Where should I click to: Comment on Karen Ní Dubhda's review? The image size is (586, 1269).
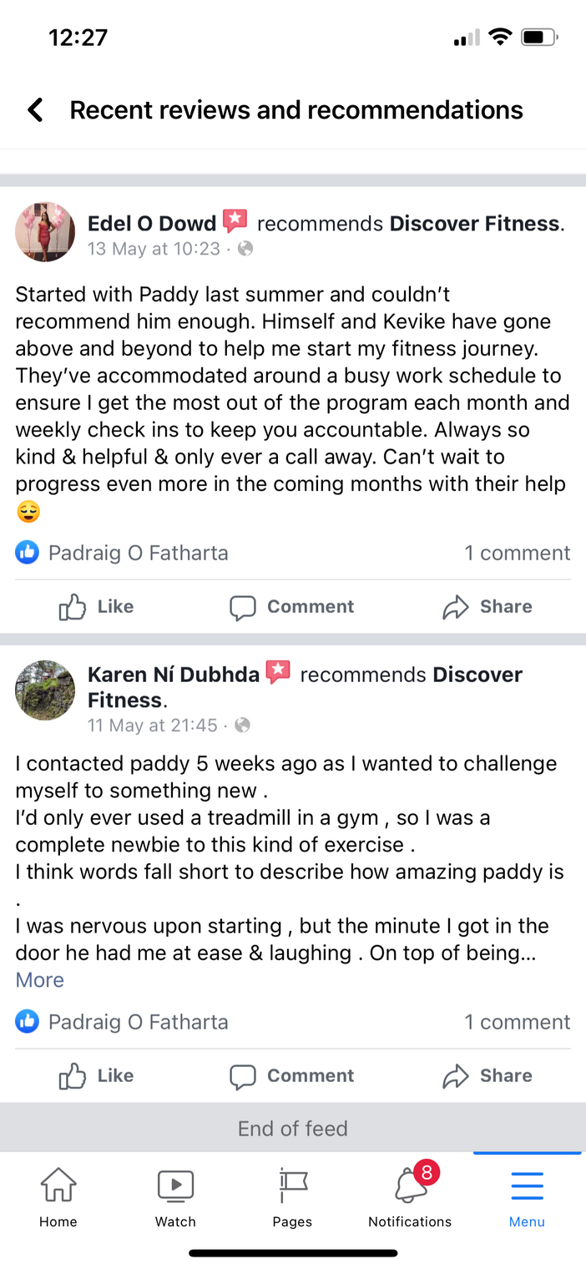(x=292, y=1076)
